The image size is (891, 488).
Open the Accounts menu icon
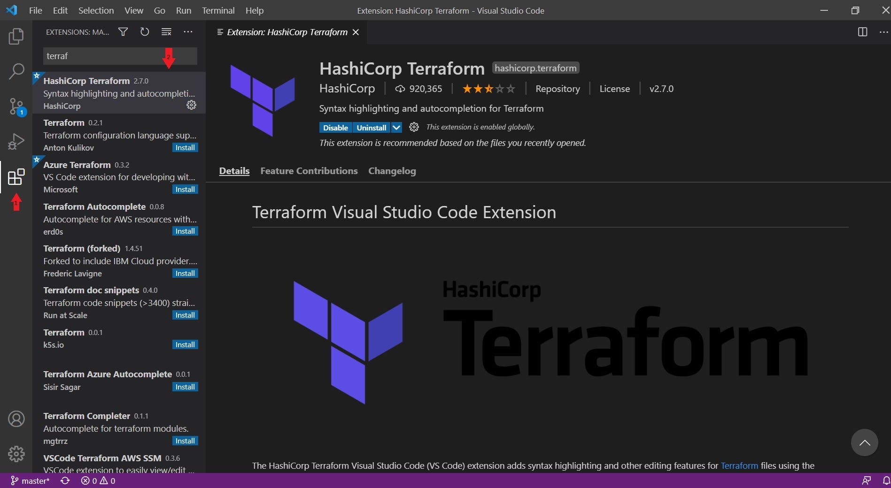coord(16,419)
